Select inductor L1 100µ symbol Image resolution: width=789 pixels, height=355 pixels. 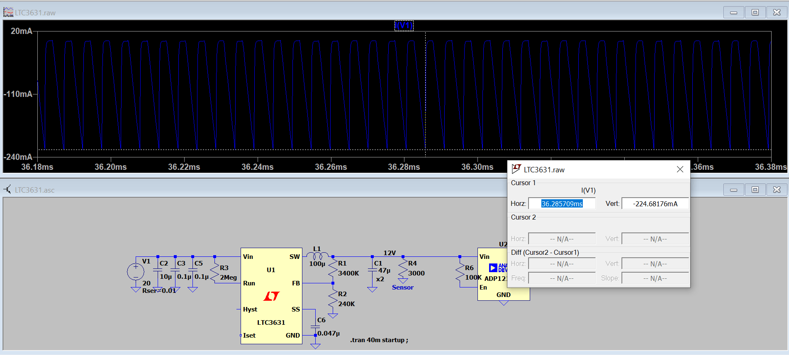click(x=318, y=255)
